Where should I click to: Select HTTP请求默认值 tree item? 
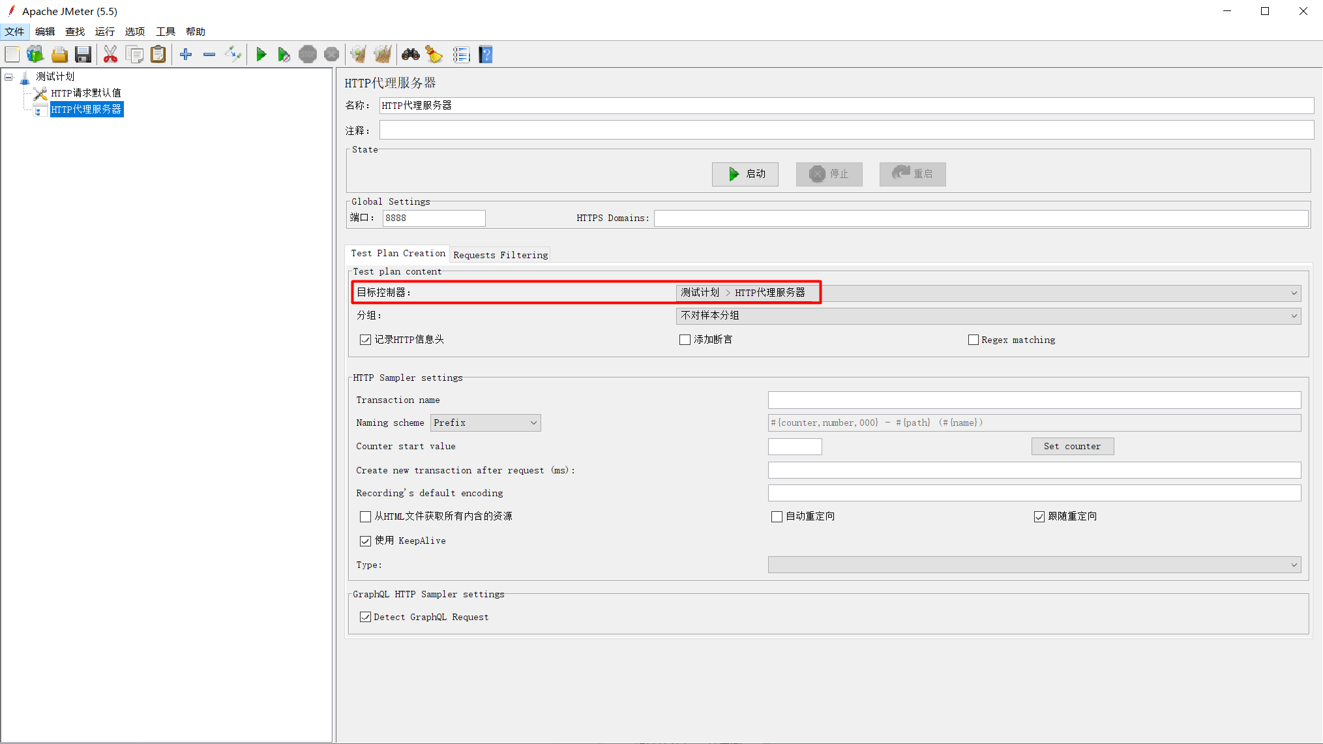point(86,93)
